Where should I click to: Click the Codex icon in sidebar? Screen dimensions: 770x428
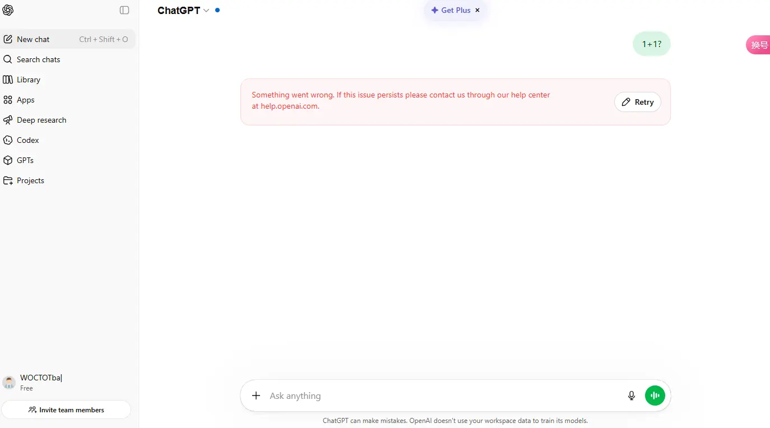pos(8,140)
